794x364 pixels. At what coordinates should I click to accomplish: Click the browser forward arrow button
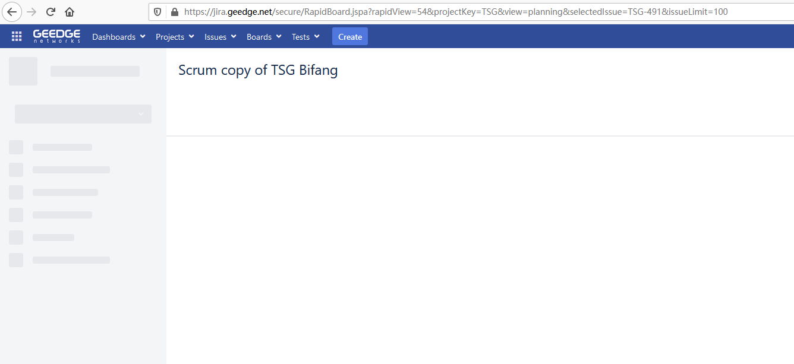point(31,12)
